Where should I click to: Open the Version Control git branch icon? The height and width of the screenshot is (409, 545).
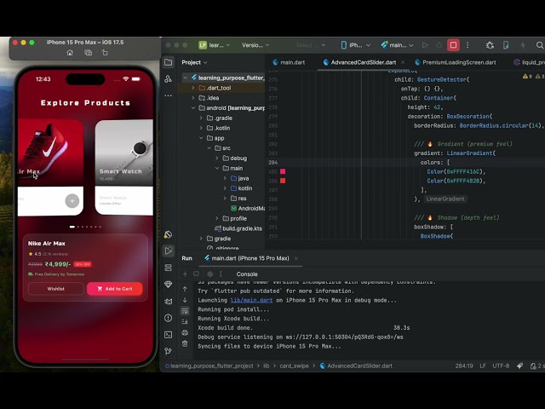169,351
